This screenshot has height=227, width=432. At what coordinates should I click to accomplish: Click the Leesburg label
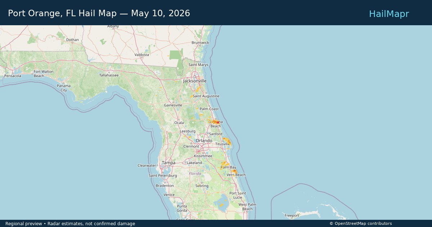click(188, 132)
